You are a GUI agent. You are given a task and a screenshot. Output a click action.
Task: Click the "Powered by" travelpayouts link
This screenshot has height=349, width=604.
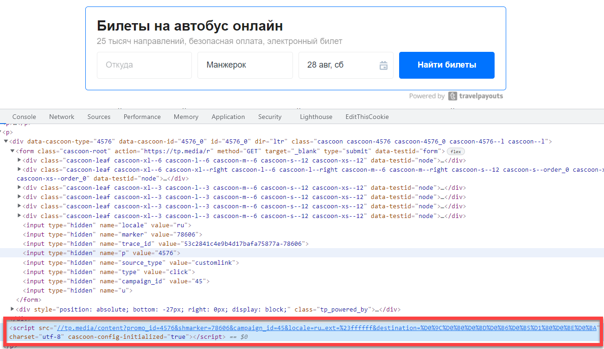pyautogui.click(x=456, y=96)
